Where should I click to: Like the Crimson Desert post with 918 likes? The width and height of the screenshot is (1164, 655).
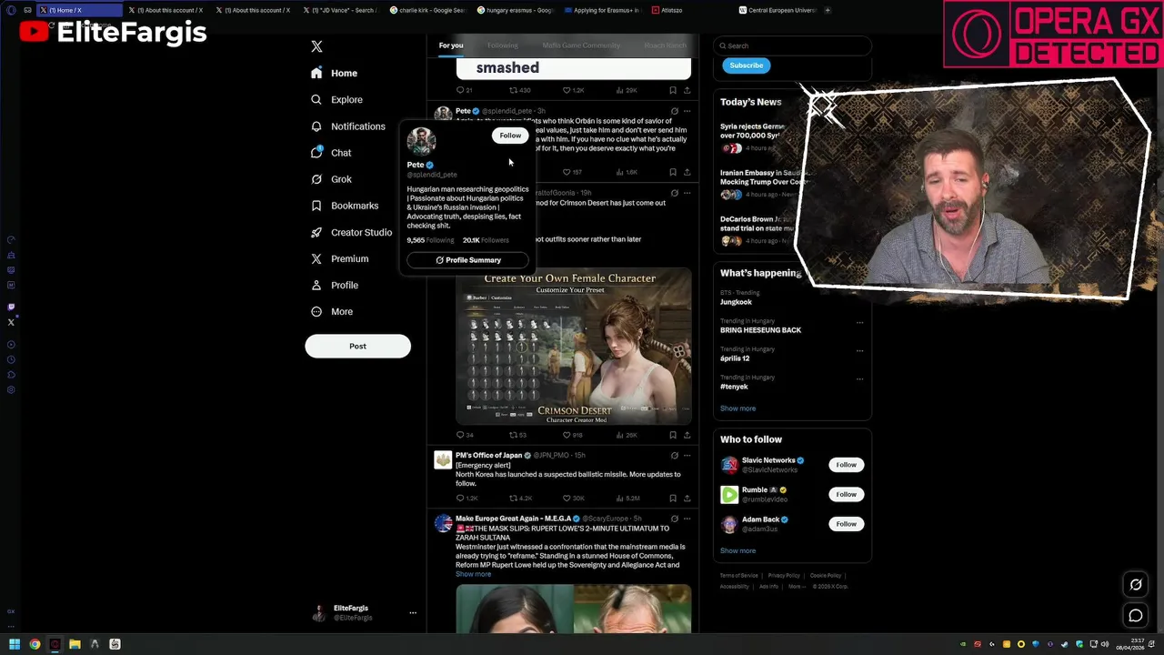572,435
